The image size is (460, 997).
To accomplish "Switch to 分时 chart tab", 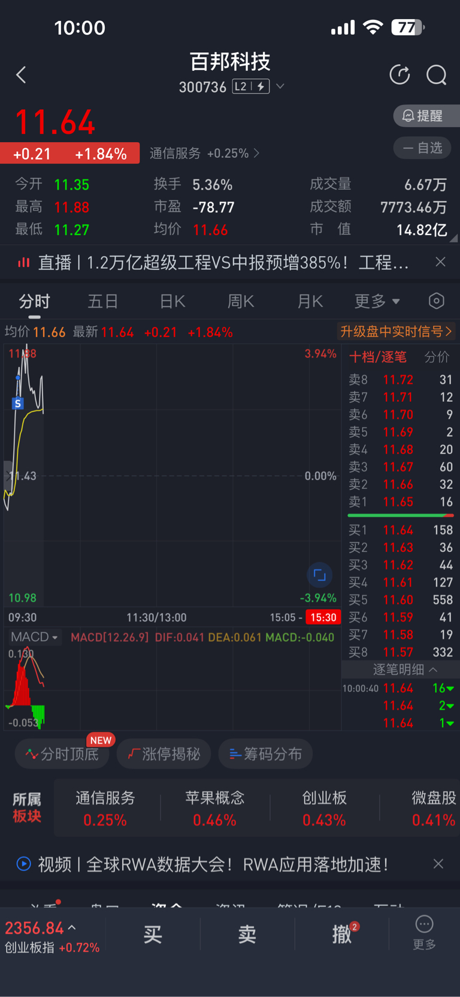I will click(35, 301).
